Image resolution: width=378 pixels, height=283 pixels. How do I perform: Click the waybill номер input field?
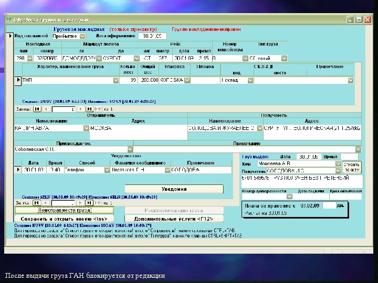(x=47, y=58)
